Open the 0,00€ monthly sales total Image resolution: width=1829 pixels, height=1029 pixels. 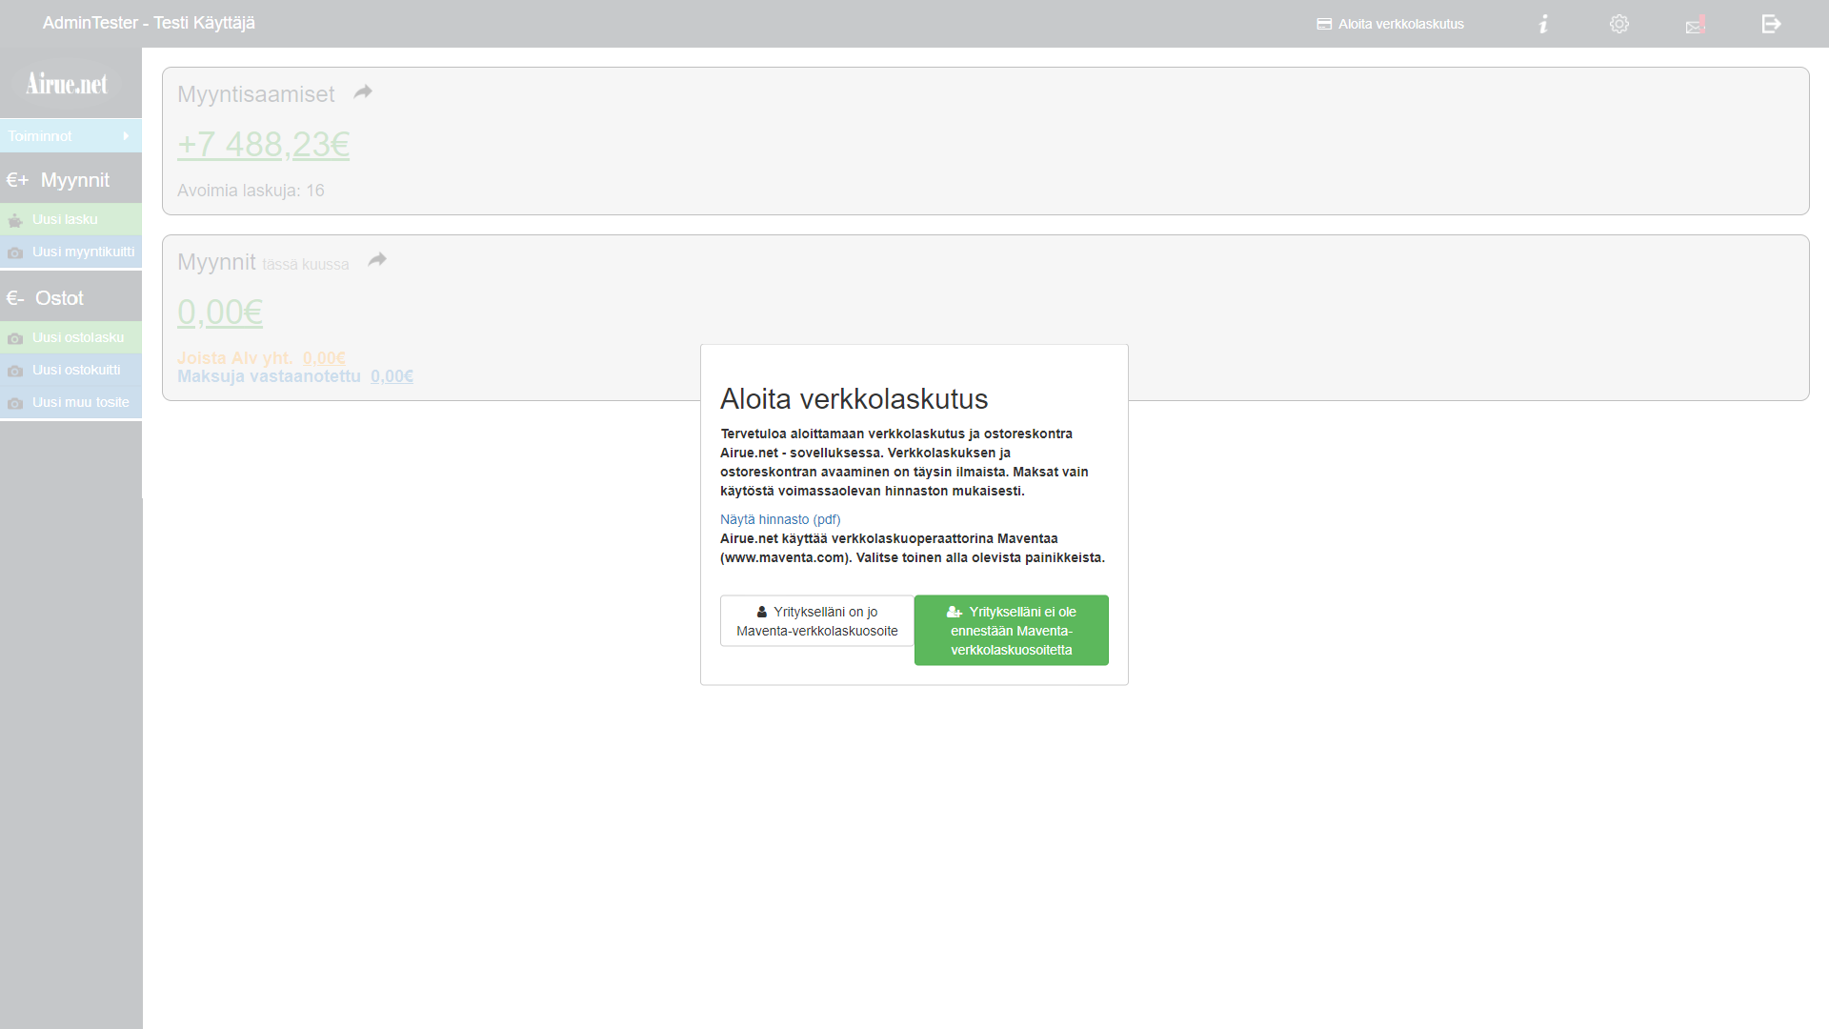[x=220, y=313]
